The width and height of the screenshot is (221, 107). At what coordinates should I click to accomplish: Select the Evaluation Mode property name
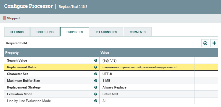[20, 94]
